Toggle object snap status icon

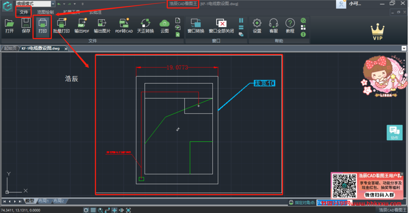click(114, 210)
